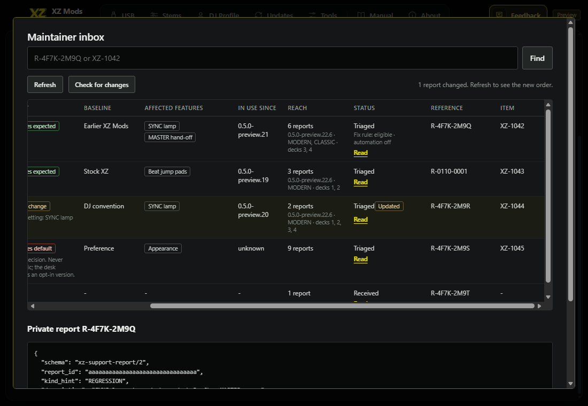Click the Private report R-4F7K-2M9Q heading
The image size is (588, 406).
click(81, 329)
